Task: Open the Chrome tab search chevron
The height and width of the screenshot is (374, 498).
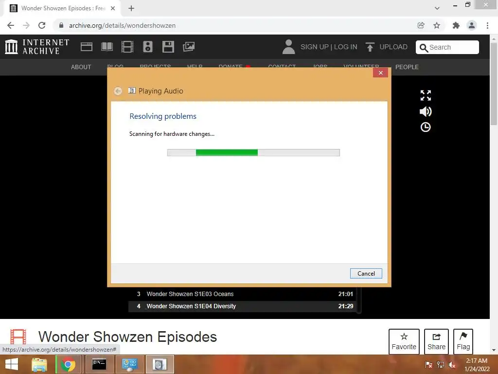Action: [437, 8]
